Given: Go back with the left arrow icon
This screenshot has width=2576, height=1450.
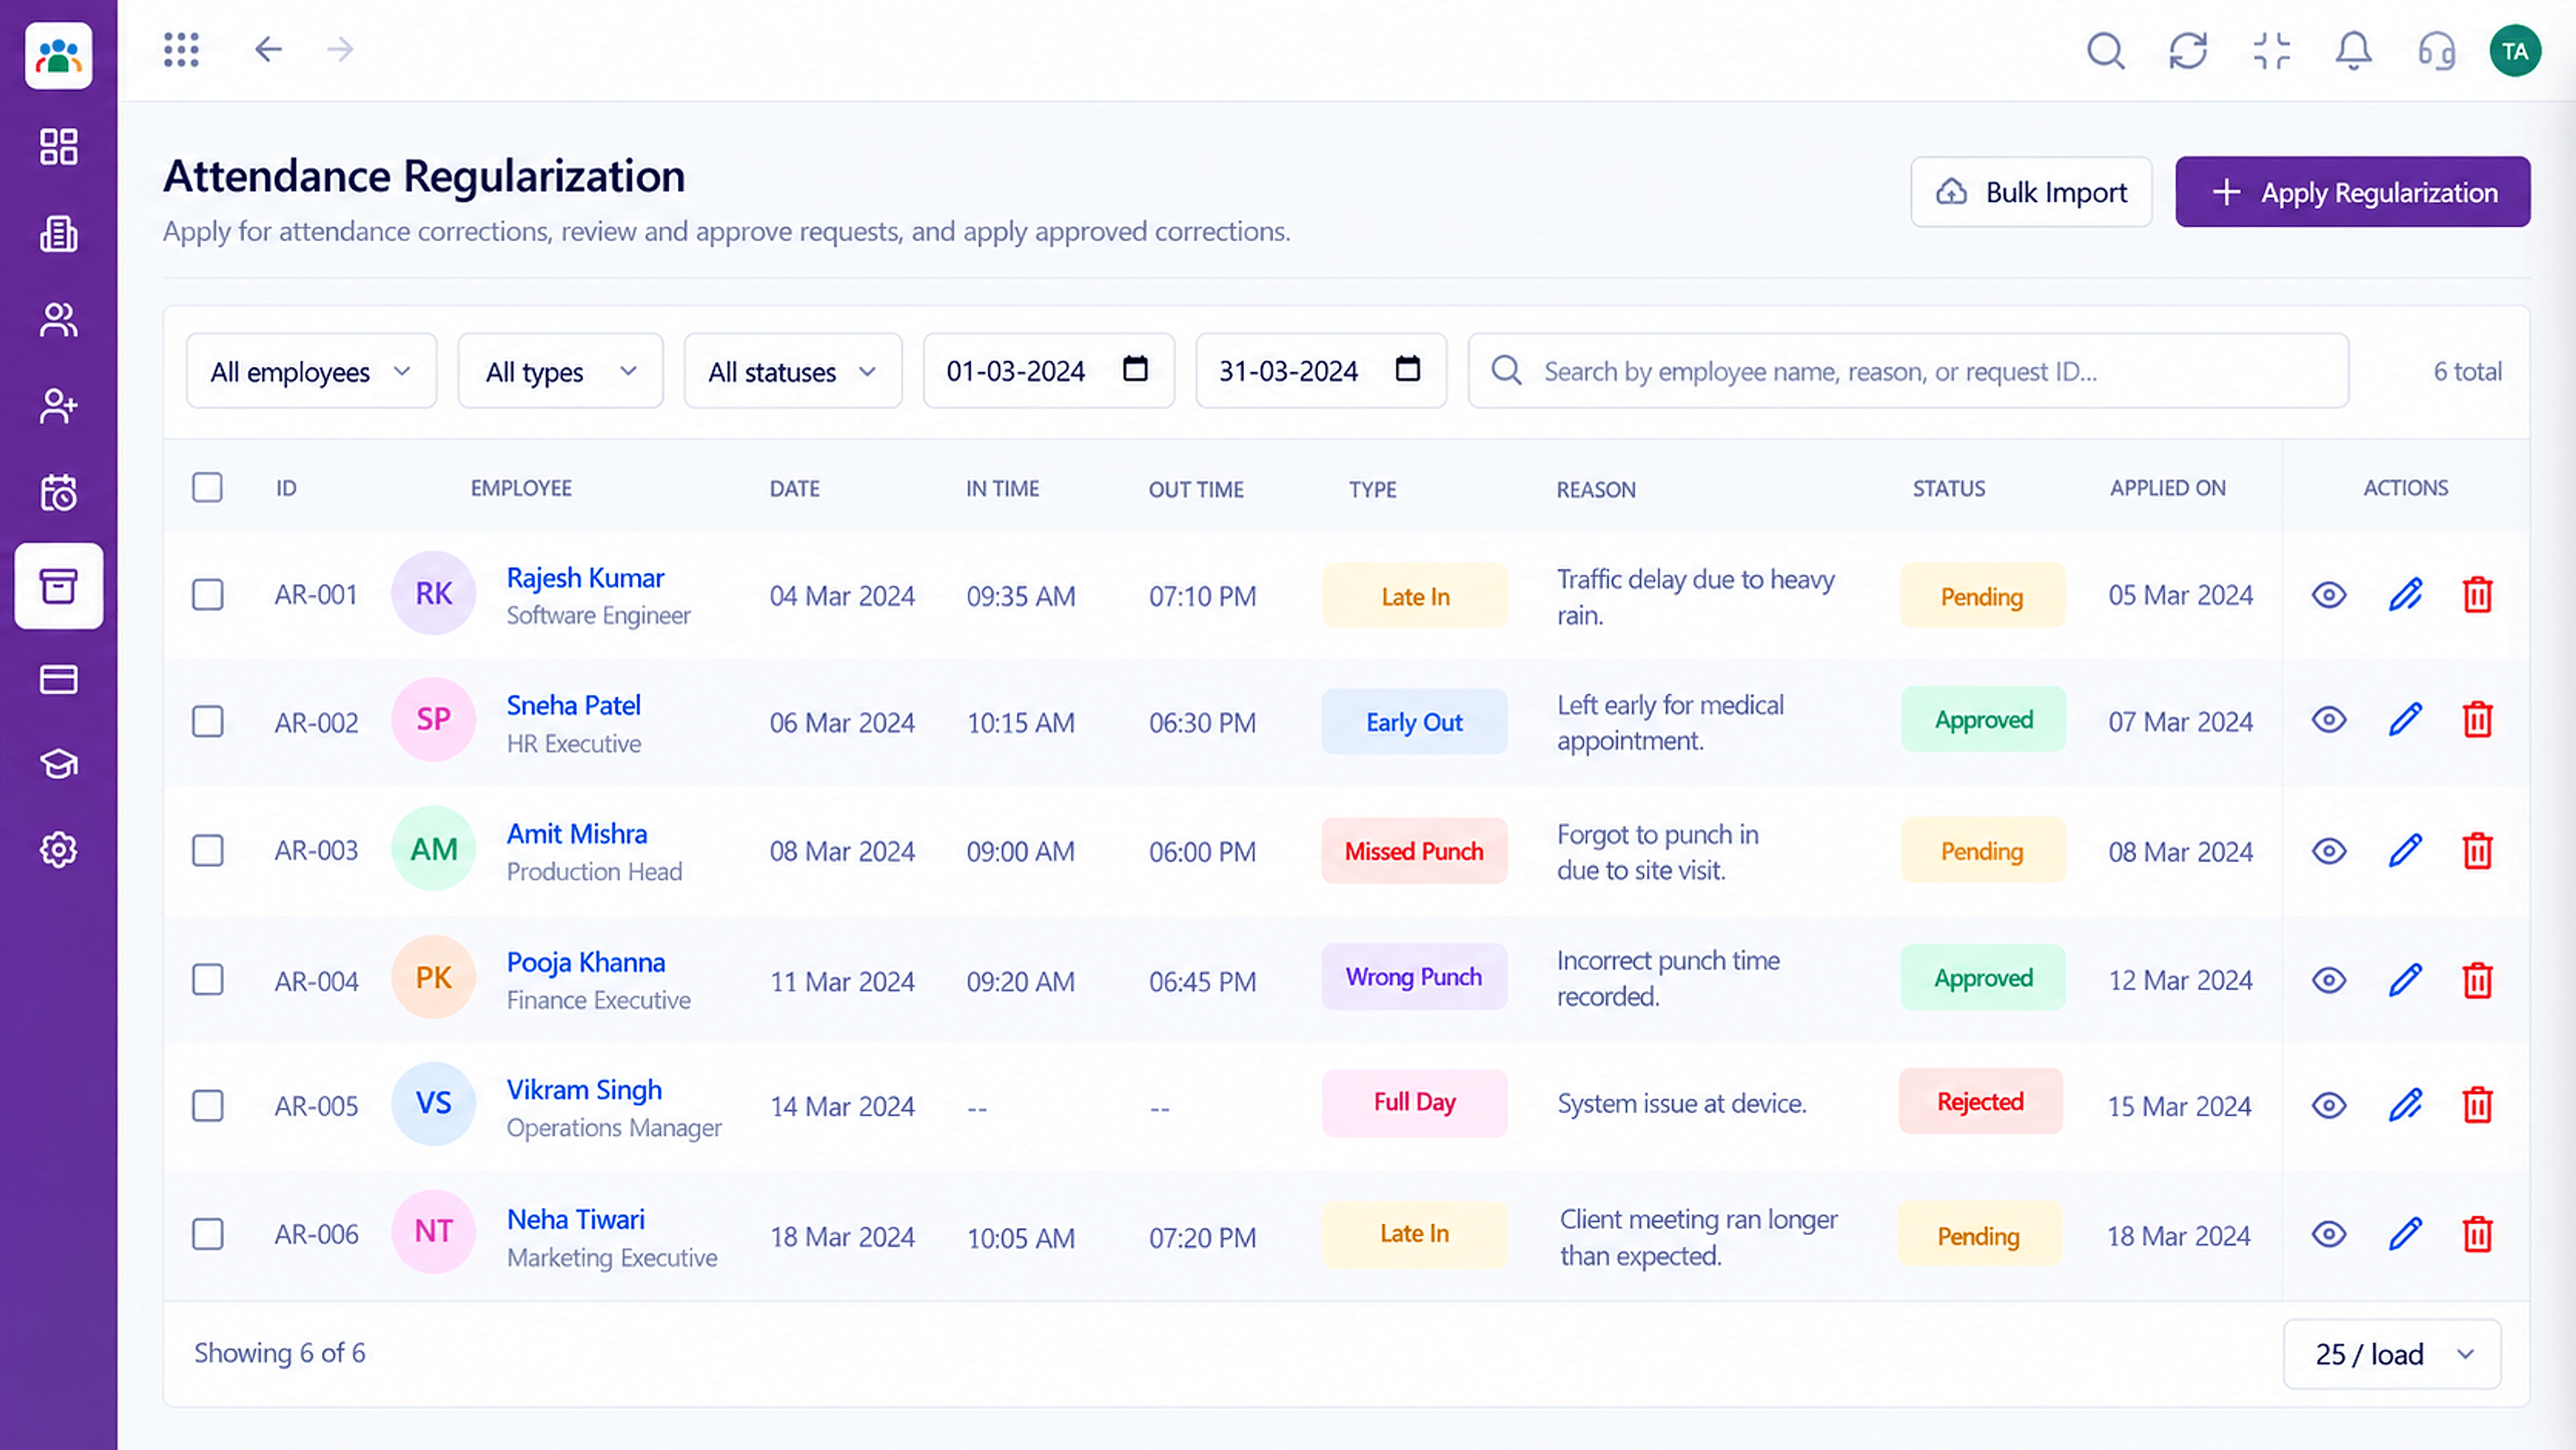Looking at the screenshot, I should 268,49.
